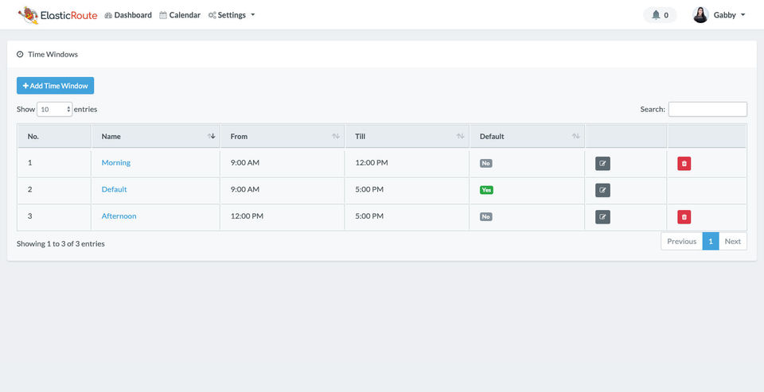Click the Add Time Window button

tap(56, 86)
